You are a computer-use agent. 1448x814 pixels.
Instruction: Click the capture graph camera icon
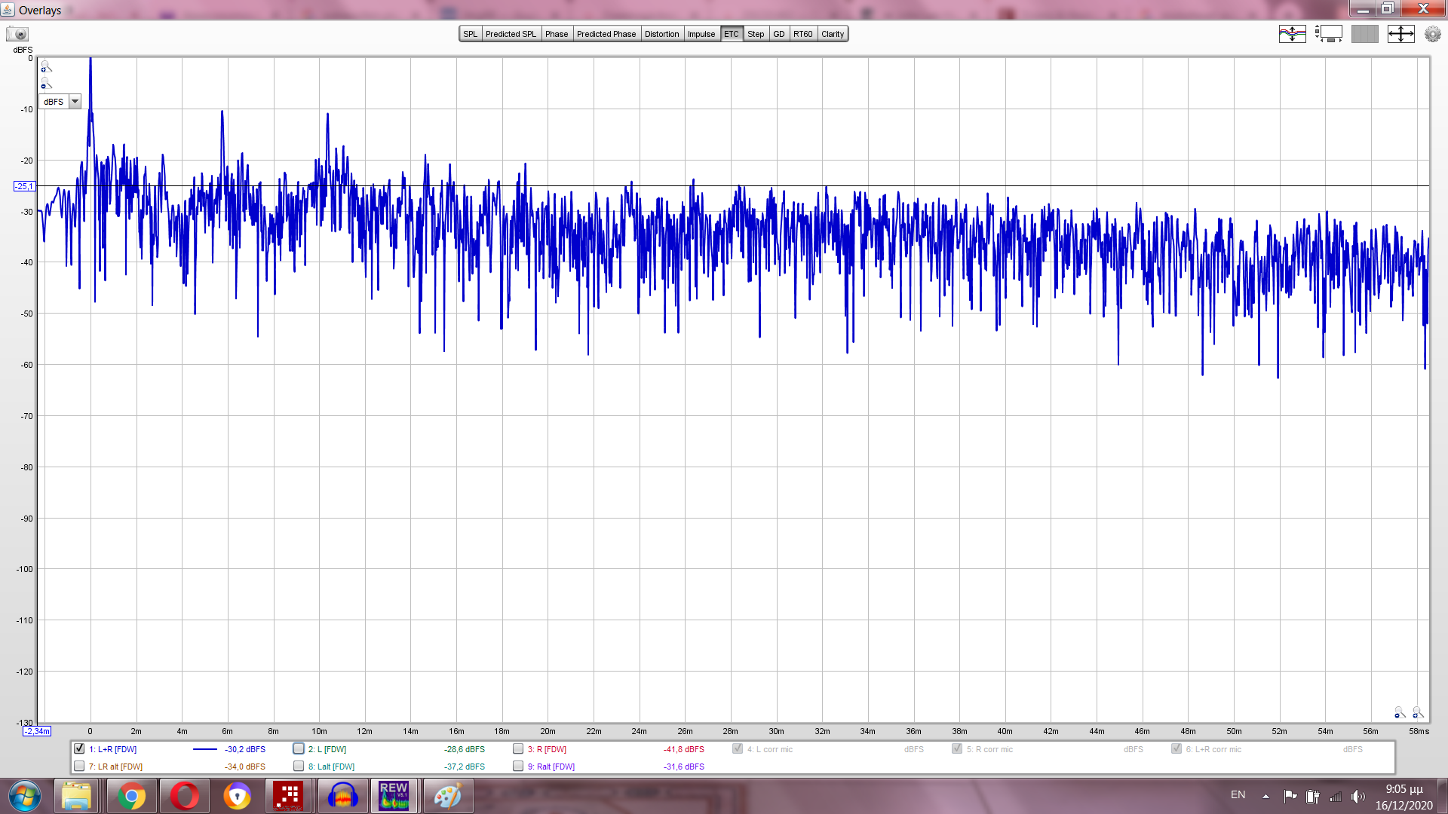click(17, 34)
